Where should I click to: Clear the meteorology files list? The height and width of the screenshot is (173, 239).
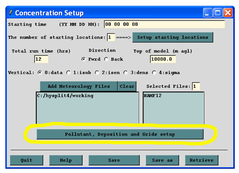click(x=127, y=86)
